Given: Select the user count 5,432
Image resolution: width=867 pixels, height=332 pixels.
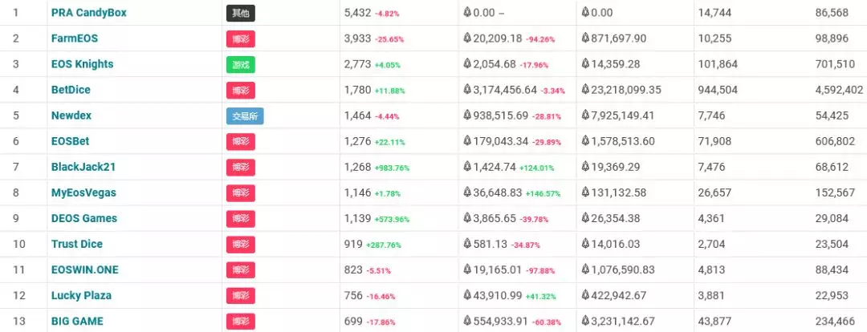Looking at the screenshot, I should (357, 12).
